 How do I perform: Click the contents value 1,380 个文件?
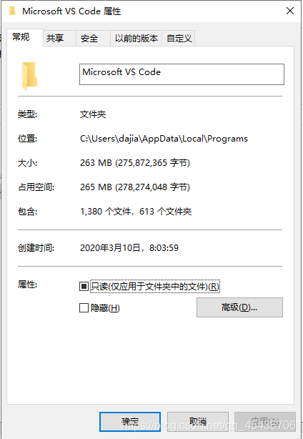coord(136,212)
